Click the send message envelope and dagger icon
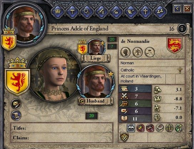194x149 pixels. [16, 104]
